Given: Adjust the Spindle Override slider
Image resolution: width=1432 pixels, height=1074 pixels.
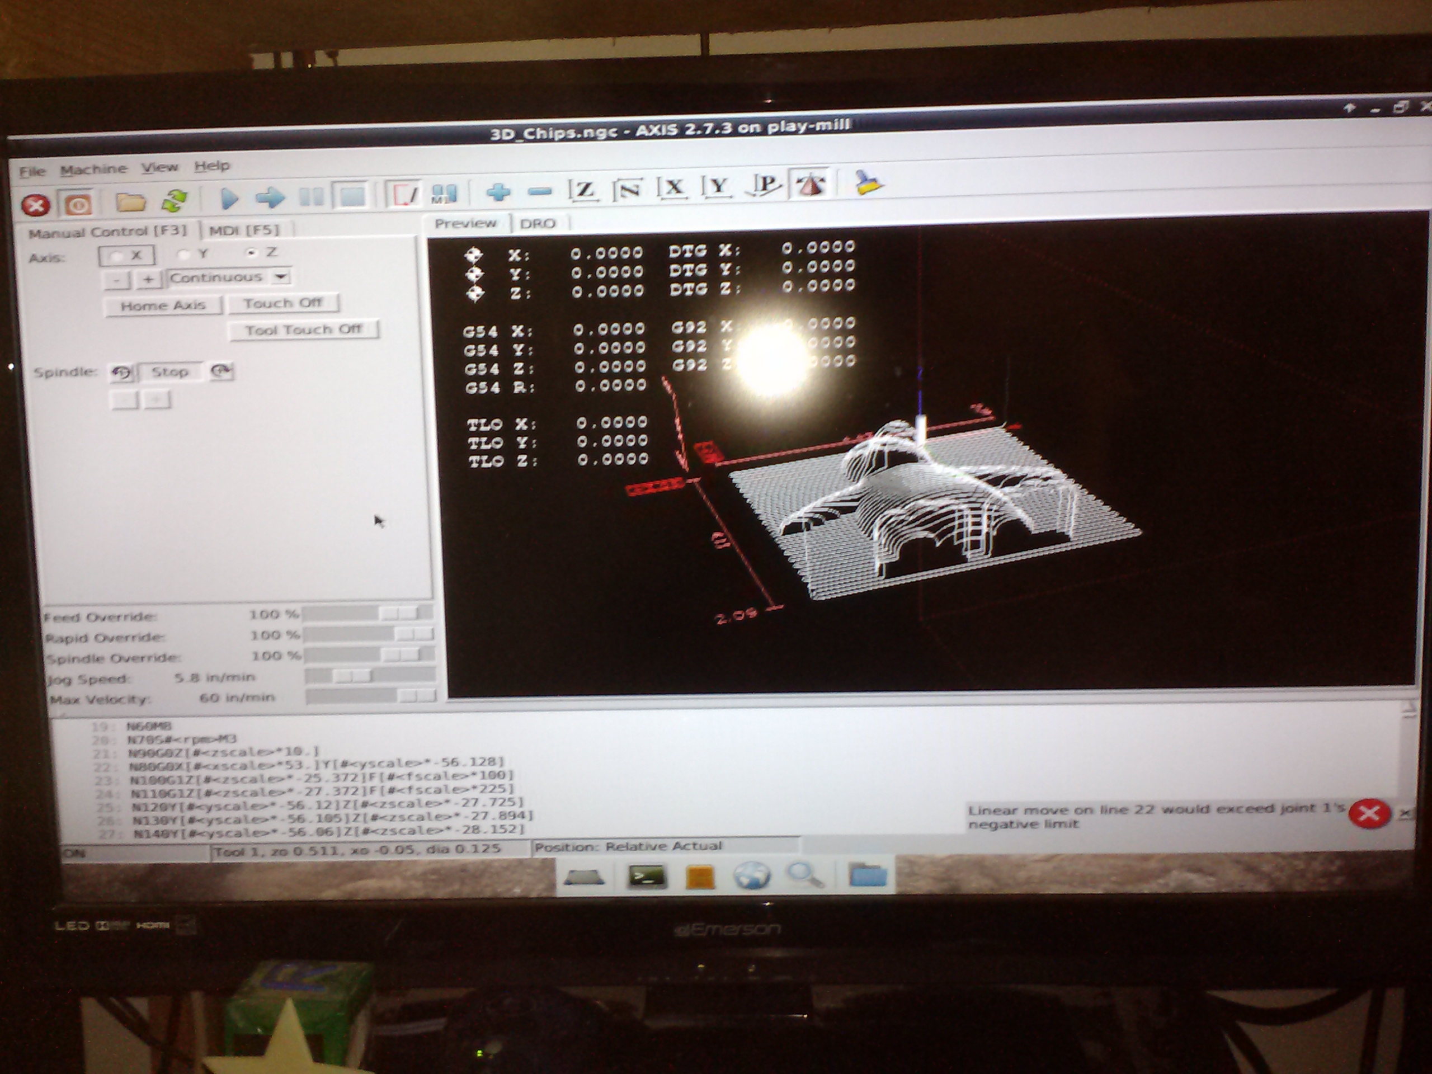Looking at the screenshot, I should (370, 654).
